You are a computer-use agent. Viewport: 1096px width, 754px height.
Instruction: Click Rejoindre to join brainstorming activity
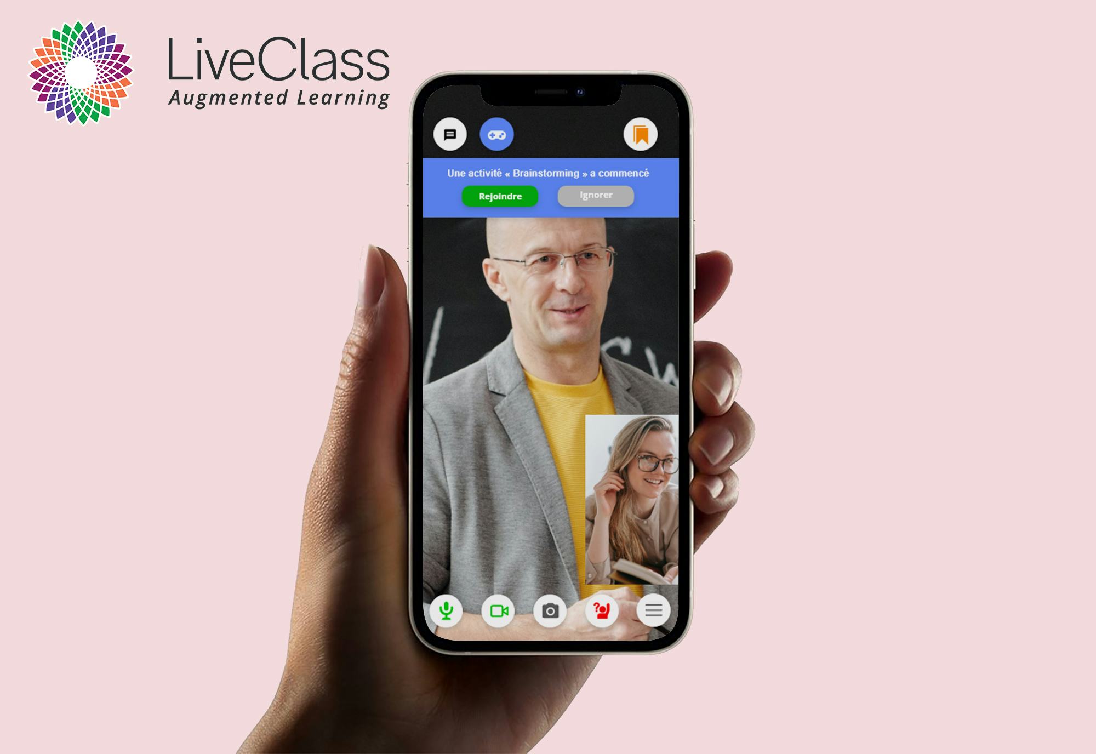click(x=500, y=196)
